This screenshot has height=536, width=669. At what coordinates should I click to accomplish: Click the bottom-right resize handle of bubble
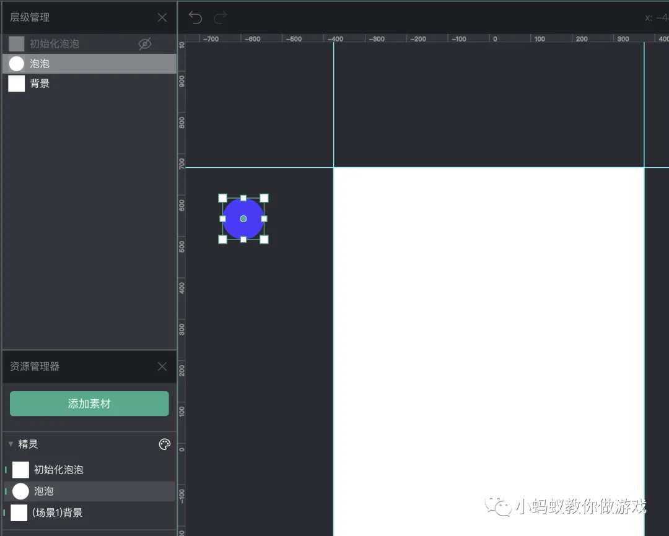[264, 239]
